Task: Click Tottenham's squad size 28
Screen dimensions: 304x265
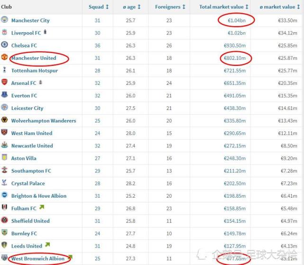Action: click(98, 71)
